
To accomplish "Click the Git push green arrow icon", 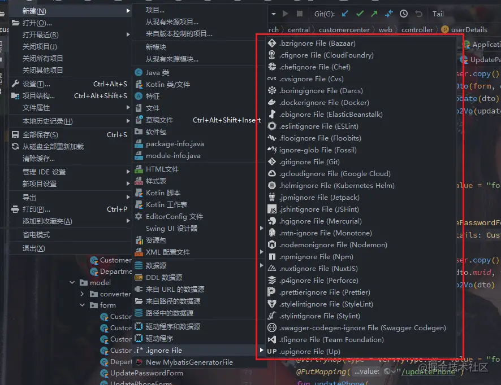I will tap(374, 14).
